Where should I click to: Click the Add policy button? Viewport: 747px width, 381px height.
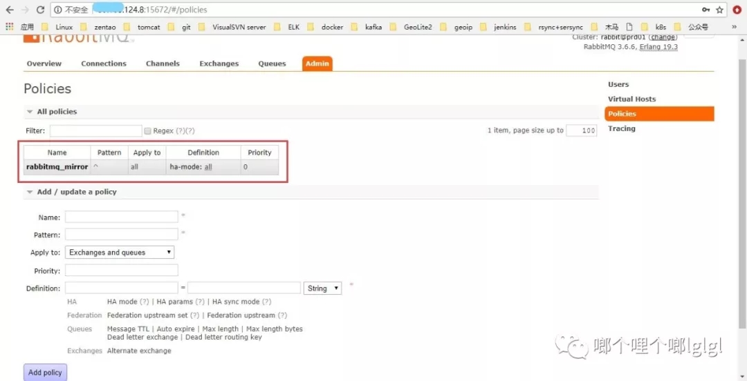coord(45,372)
